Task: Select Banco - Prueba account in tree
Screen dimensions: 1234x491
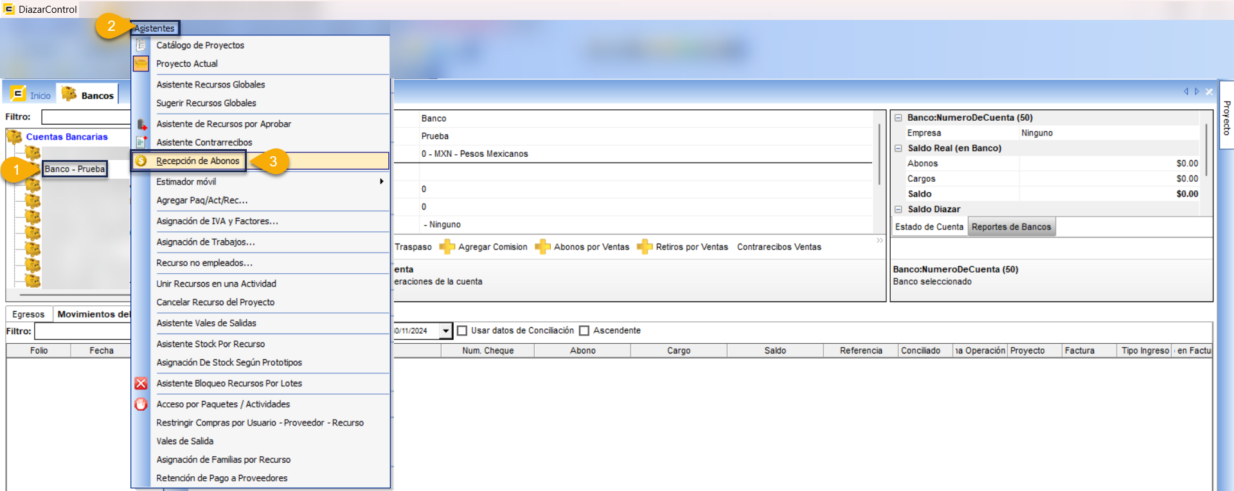Action: coord(75,169)
